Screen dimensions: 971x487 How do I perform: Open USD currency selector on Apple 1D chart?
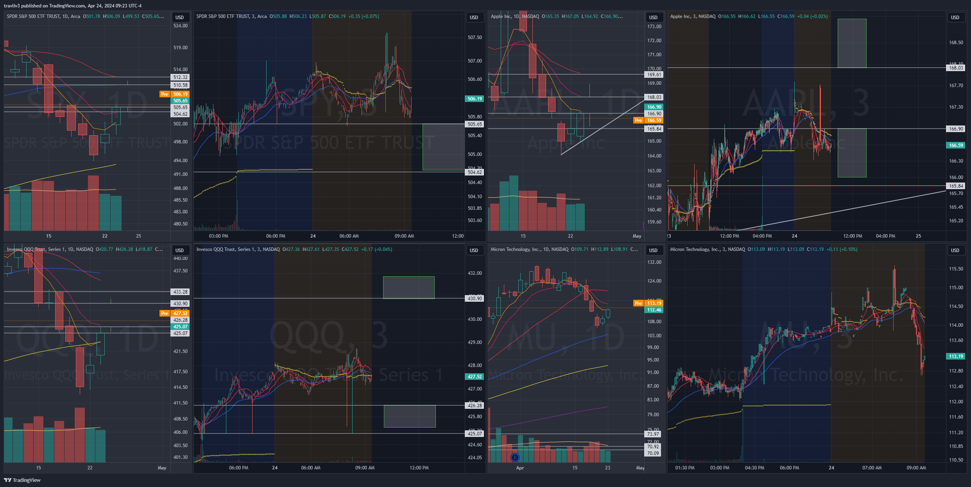654,17
